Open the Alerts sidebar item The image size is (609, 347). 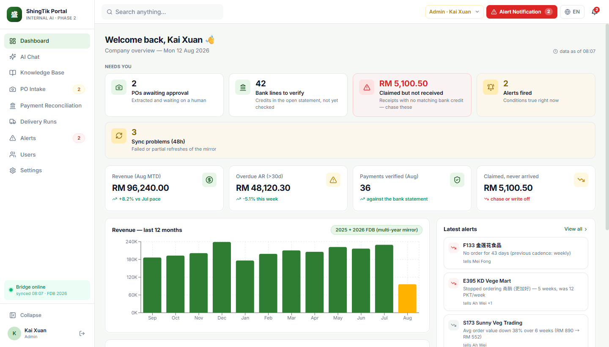pos(47,138)
